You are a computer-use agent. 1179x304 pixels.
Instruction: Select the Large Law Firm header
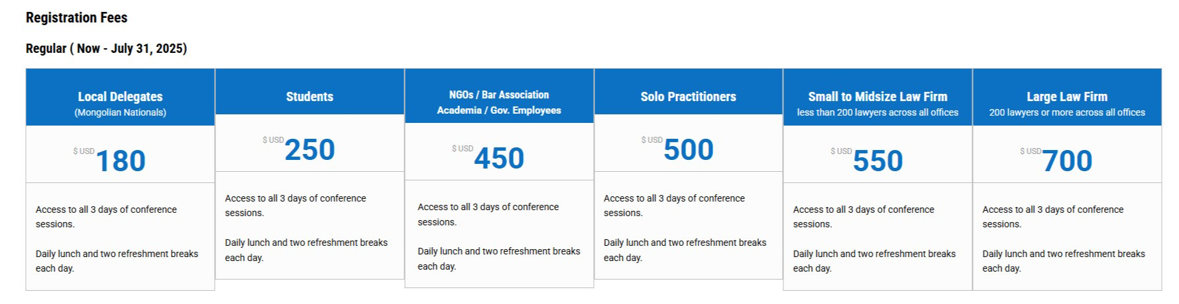coord(1067,97)
